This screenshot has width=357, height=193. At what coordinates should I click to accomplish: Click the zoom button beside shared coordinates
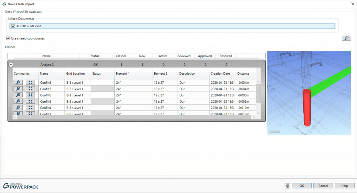click(x=346, y=38)
